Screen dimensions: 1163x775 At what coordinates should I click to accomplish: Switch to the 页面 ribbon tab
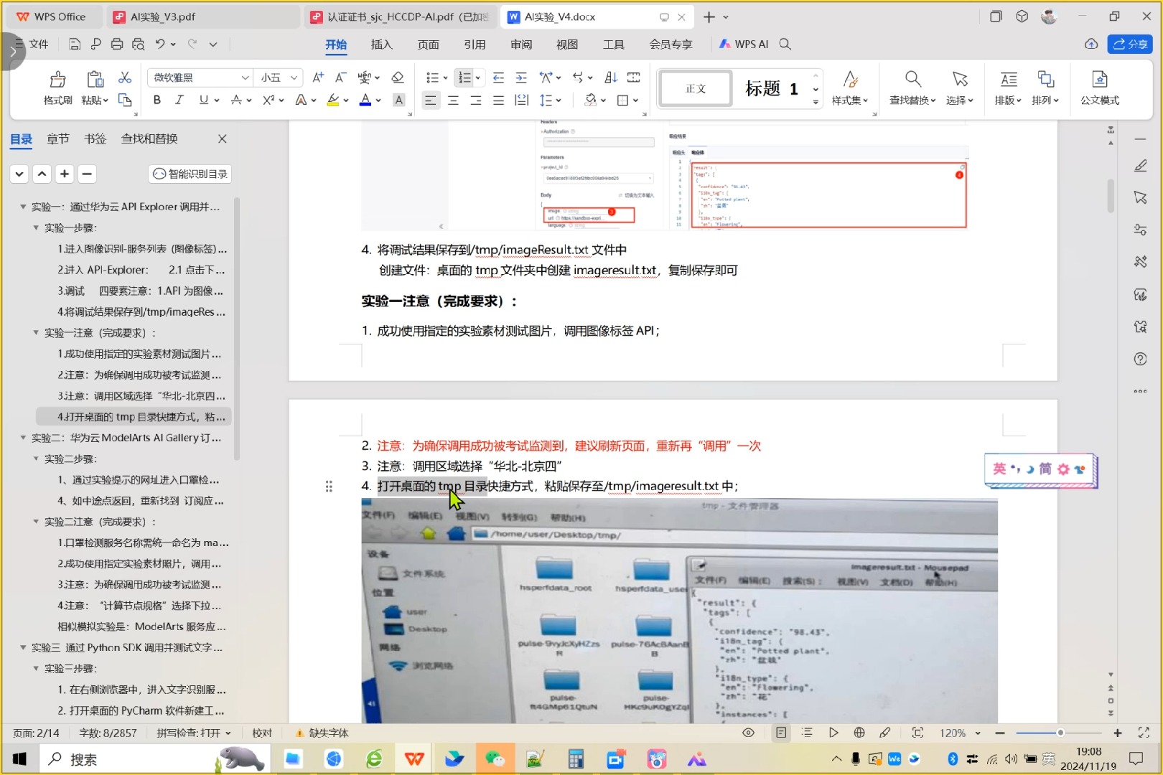[429, 44]
